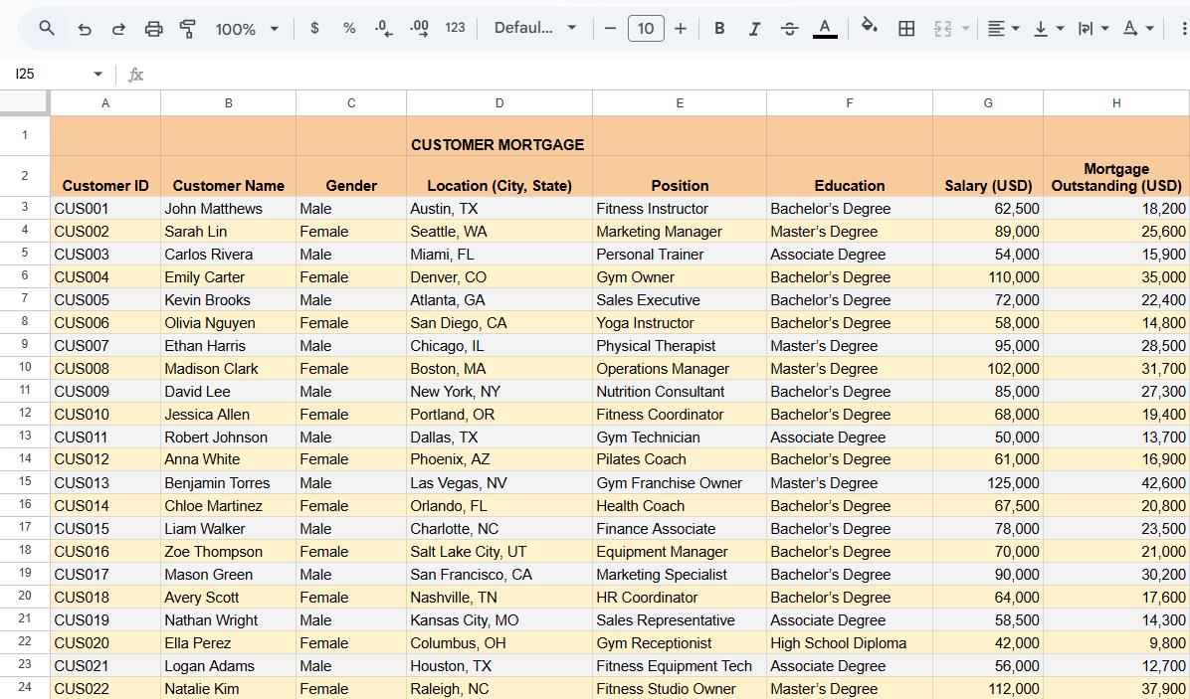Expand the horizontal align dropdown
This screenshot has height=699, width=1190.
coord(1003,29)
